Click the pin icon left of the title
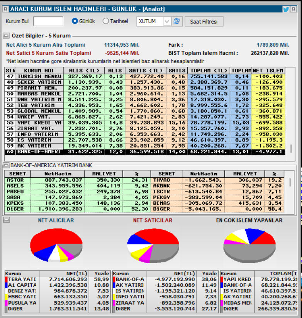This screenshot has width=302, height=318. pos(6,9)
